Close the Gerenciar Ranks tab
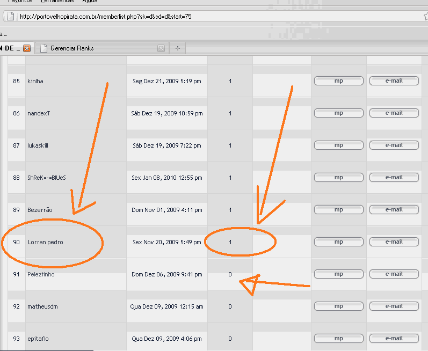 click(x=161, y=48)
